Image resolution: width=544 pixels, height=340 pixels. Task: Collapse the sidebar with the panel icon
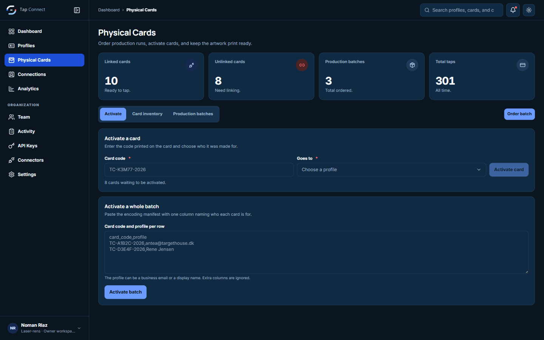(77, 10)
